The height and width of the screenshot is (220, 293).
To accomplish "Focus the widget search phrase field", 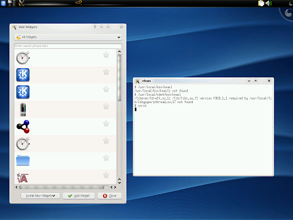I will [x=68, y=46].
